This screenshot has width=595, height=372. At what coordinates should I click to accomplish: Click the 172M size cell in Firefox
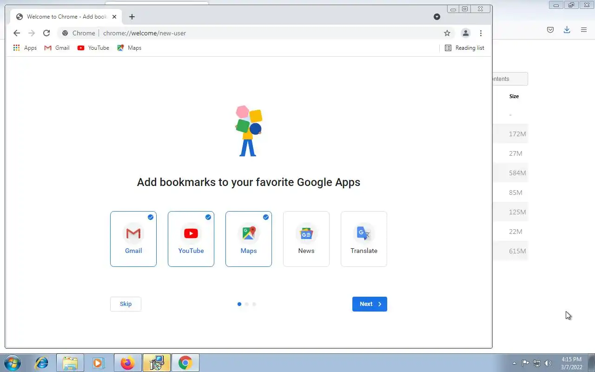[x=517, y=134]
